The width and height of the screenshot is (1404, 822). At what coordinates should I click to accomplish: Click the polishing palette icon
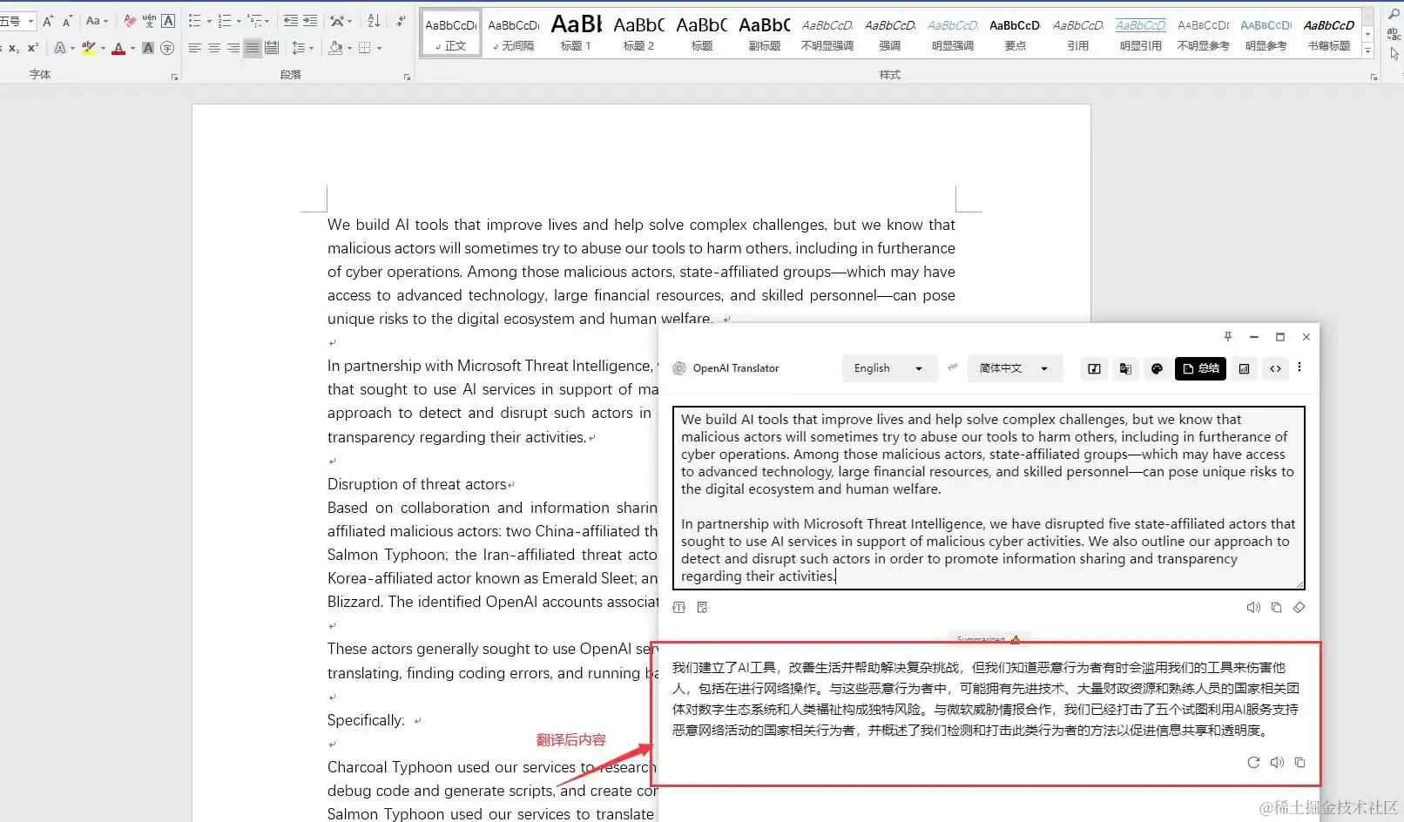1157,368
